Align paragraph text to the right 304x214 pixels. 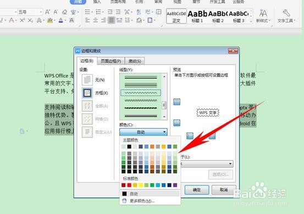point(103,20)
